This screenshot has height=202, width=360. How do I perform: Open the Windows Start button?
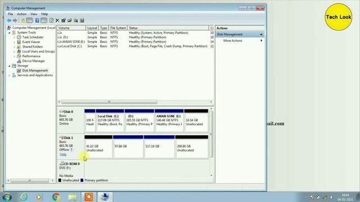point(7,197)
